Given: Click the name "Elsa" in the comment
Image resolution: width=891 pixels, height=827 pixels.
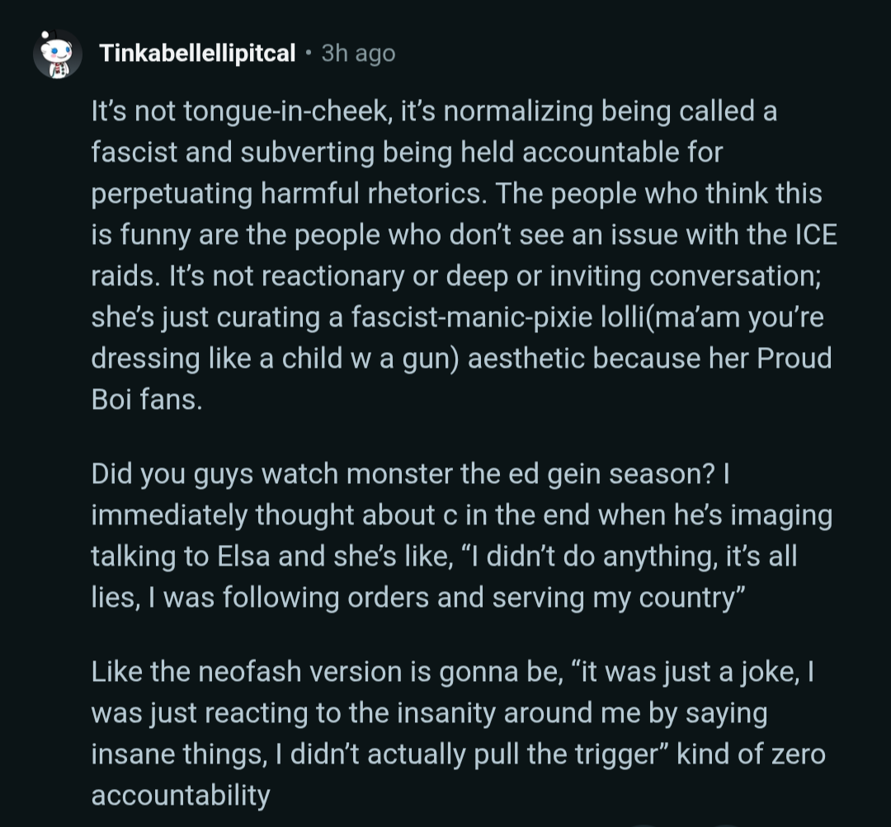Looking at the screenshot, I should pyautogui.click(x=233, y=555).
